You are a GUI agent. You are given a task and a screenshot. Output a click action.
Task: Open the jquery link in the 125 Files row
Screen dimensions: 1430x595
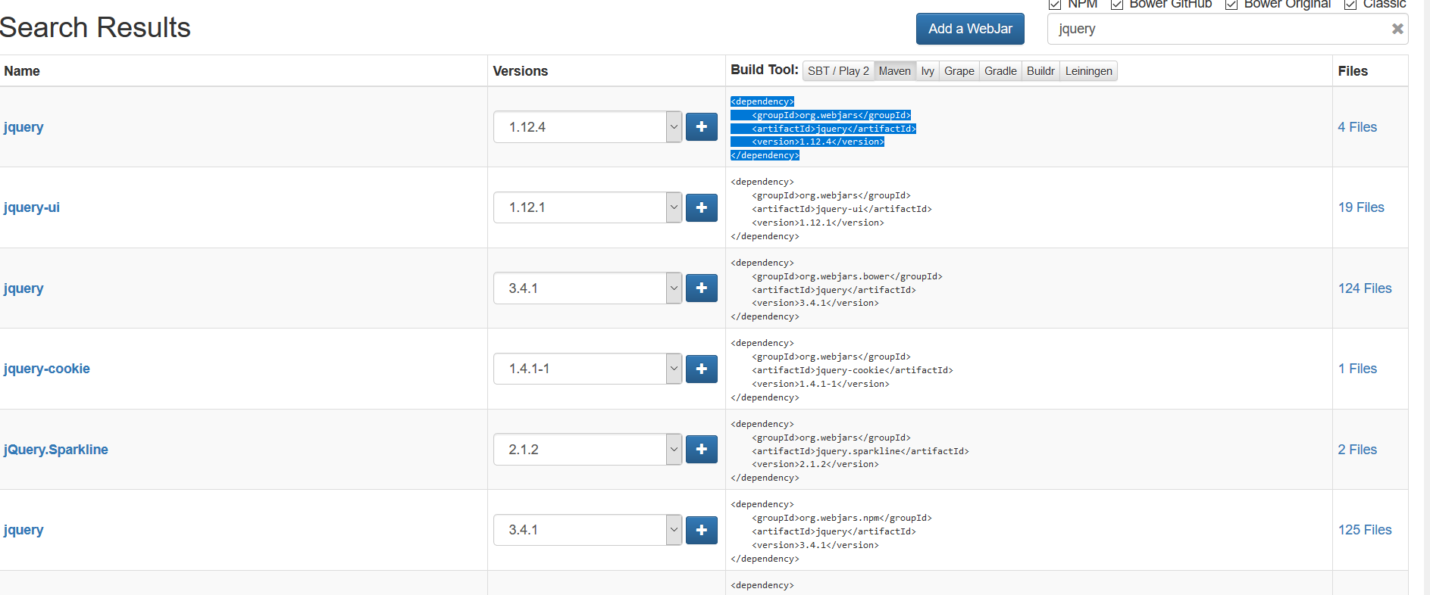click(x=23, y=530)
